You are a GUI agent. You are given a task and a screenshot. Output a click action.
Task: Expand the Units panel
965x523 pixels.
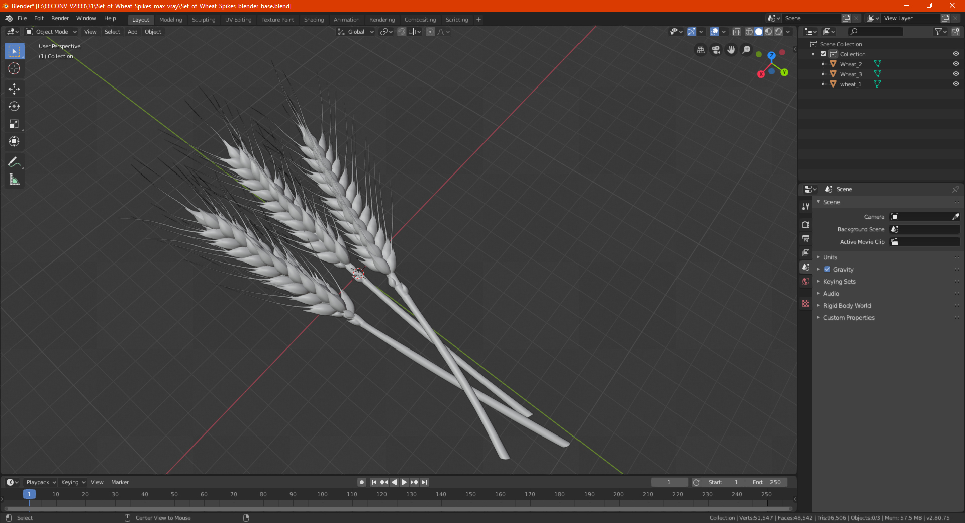tap(830, 257)
